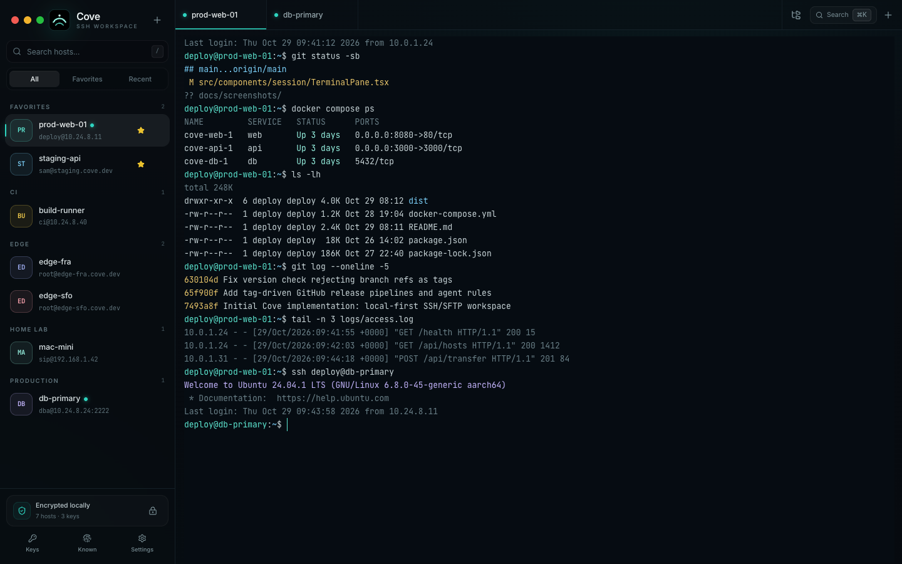Click commit hash 65f900f
The image size is (902, 564).
(201, 293)
